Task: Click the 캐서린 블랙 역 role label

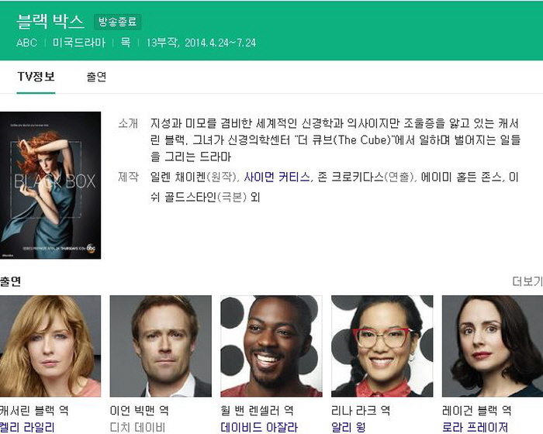Action: click(x=34, y=411)
